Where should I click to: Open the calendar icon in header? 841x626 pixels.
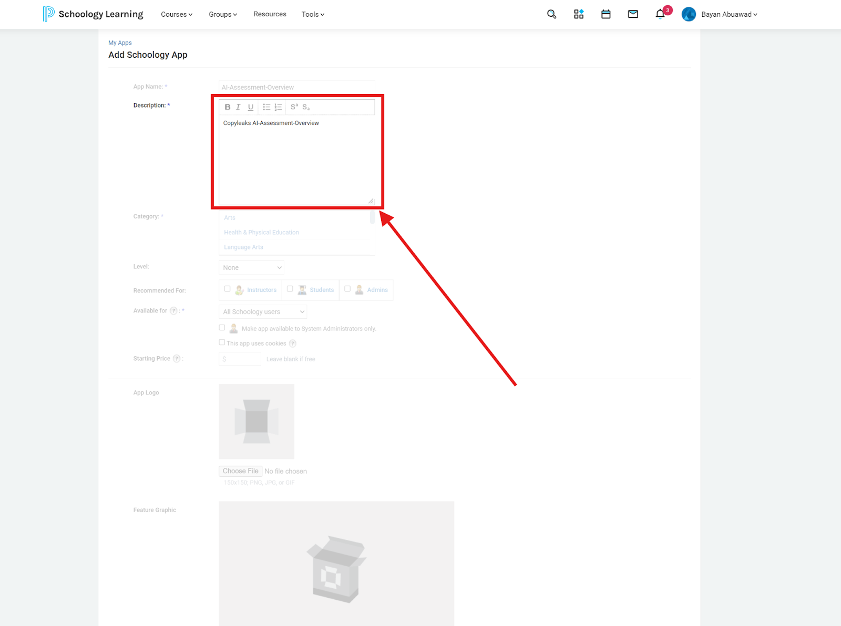tap(606, 14)
